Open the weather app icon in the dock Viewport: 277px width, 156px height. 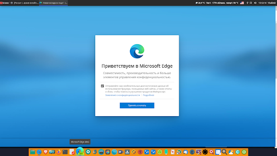(231, 152)
